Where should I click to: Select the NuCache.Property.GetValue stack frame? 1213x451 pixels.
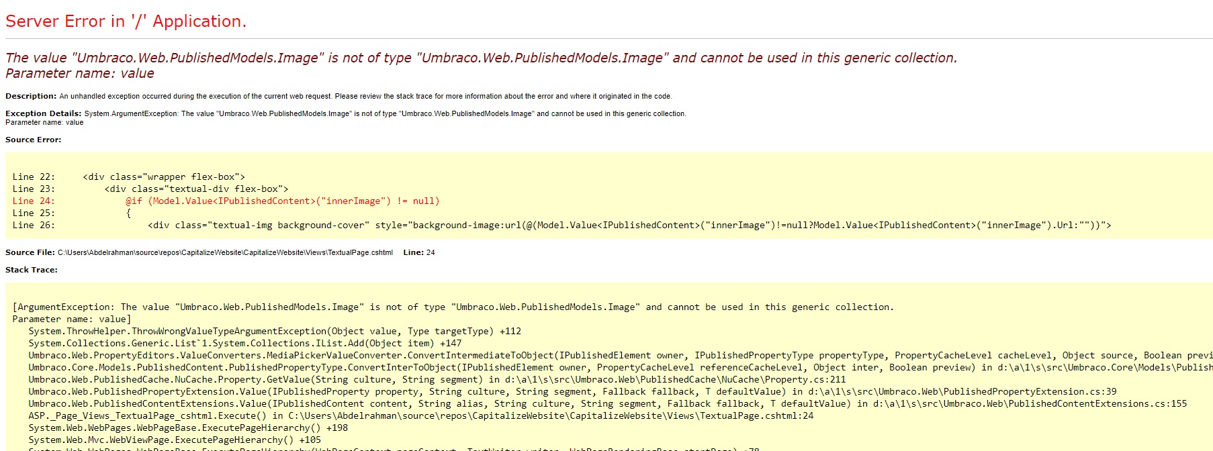[437, 380]
